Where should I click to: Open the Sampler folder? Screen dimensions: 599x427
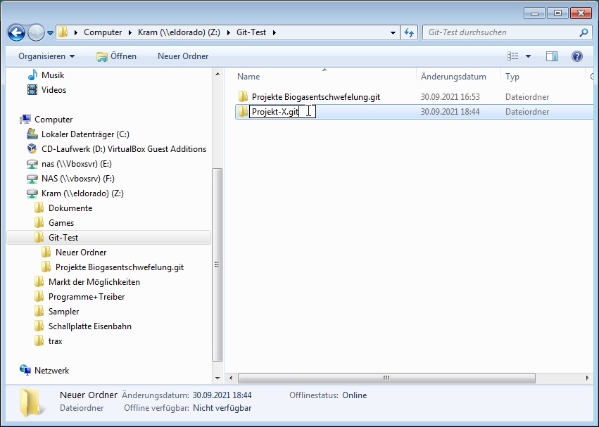[63, 312]
